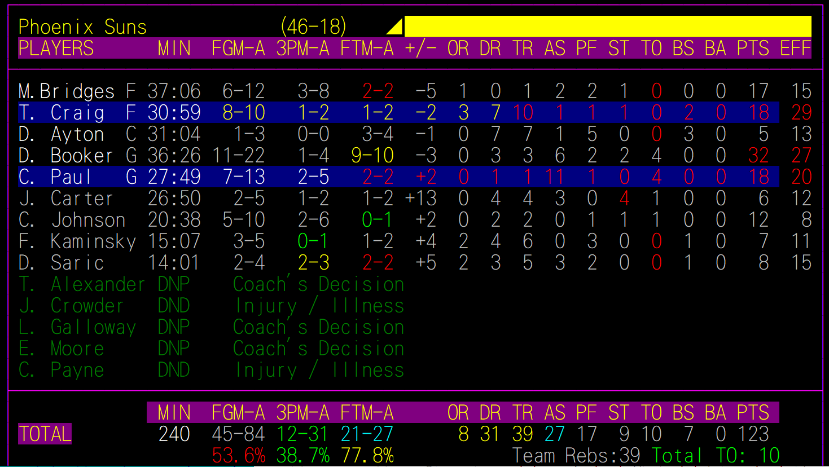Viewport: 829px width, 467px height.
Task: Click E. Moore's Coach's Decision note
Action: (319, 349)
